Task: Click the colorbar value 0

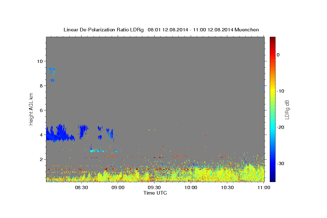Action: [x=278, y=55]
